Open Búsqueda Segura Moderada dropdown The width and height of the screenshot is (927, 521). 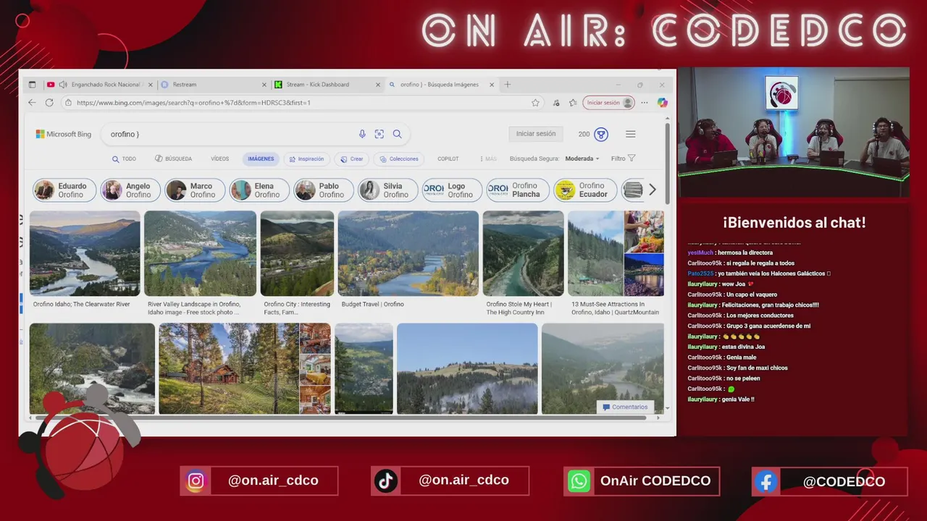coord(582,158)
